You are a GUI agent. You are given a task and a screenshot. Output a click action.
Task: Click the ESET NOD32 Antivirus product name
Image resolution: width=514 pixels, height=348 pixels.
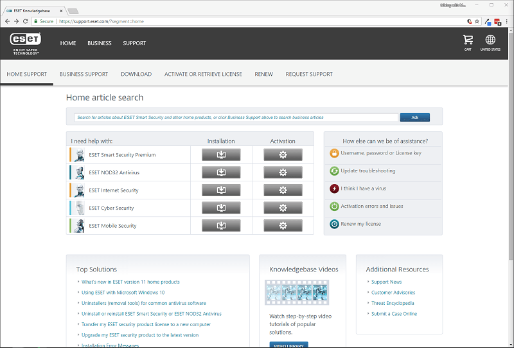point(114,172)
